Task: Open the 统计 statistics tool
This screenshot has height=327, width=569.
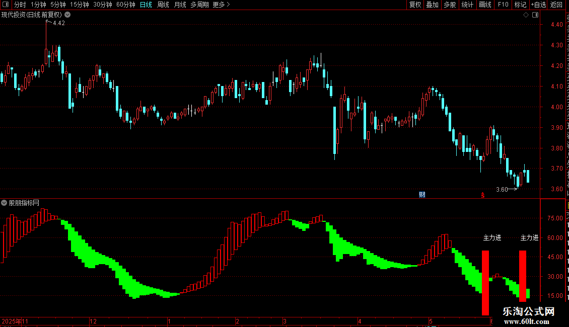Action: [467, 5]
